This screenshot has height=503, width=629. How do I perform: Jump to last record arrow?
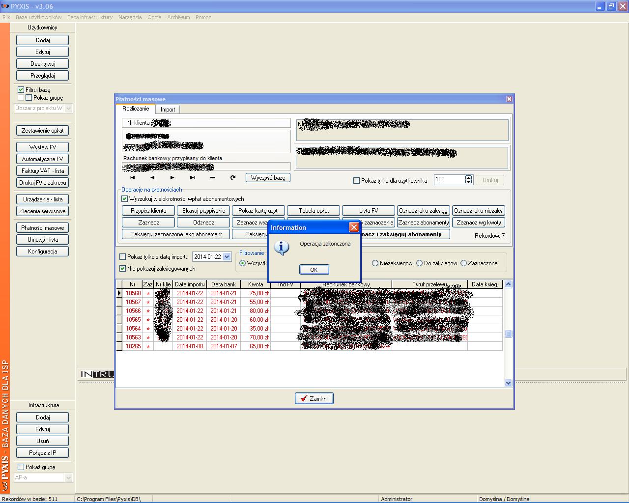(x=193, y=178)
